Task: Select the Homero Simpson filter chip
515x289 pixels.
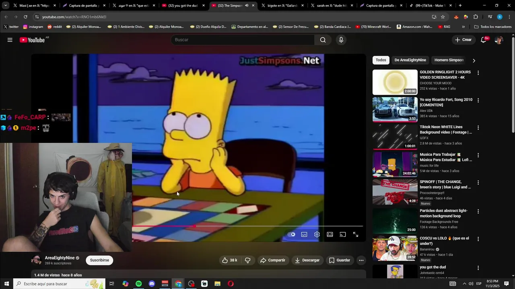Action: click(449, 60)
